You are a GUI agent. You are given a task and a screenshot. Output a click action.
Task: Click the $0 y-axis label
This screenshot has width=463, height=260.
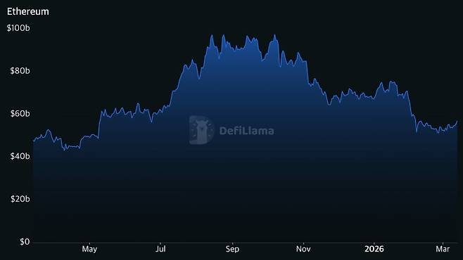coord(25,242)
